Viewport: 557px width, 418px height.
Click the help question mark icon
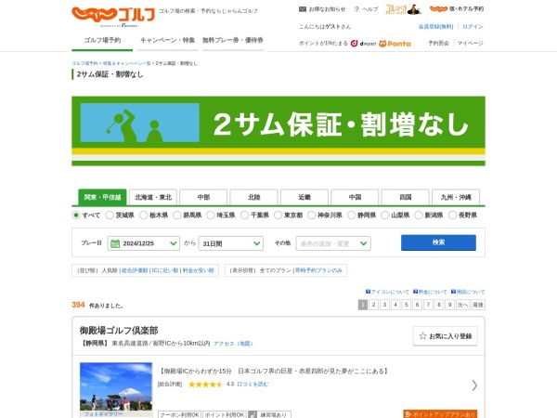click(356, 9)
